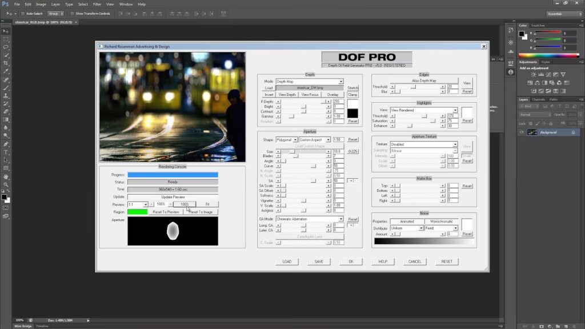Enable the Auto-Select checkbox
This screenshot has width=585, height=329.
[x=22, y=13]
